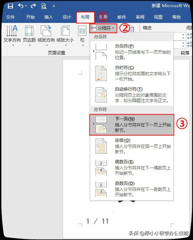
Task: Click the 段落 paragraph group label
Action: (185, 53)
